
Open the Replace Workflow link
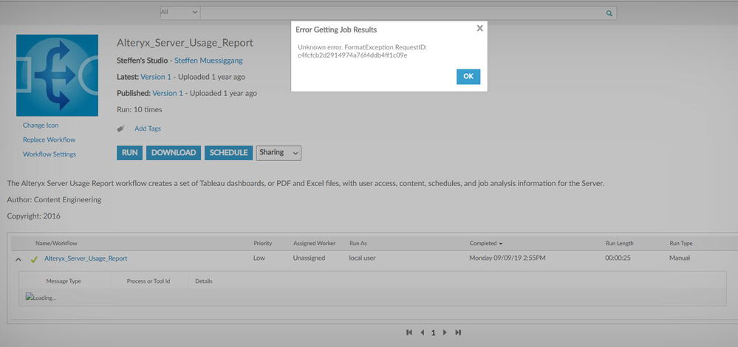(x=49, y=140)
